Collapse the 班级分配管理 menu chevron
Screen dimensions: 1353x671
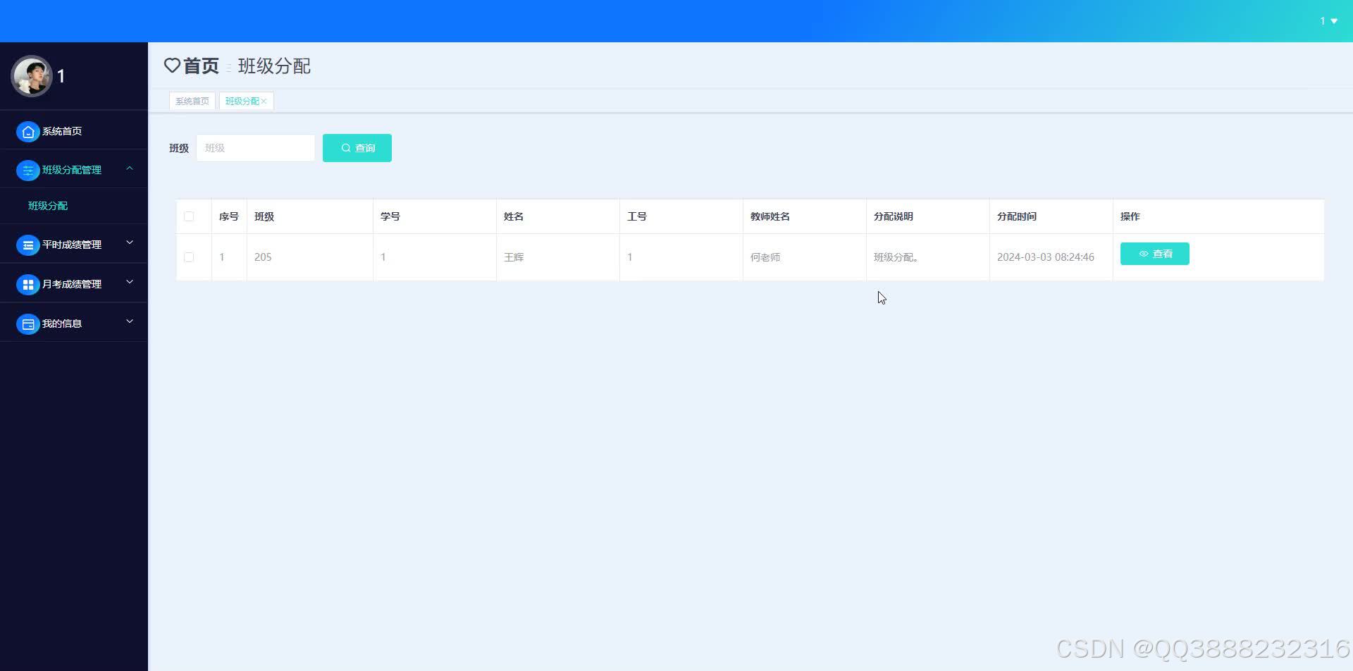click(x=130, y=168)
